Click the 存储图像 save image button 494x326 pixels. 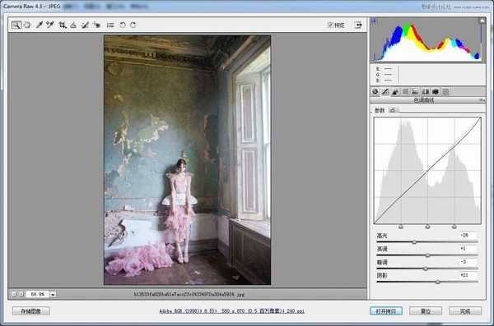click(31, 311)
